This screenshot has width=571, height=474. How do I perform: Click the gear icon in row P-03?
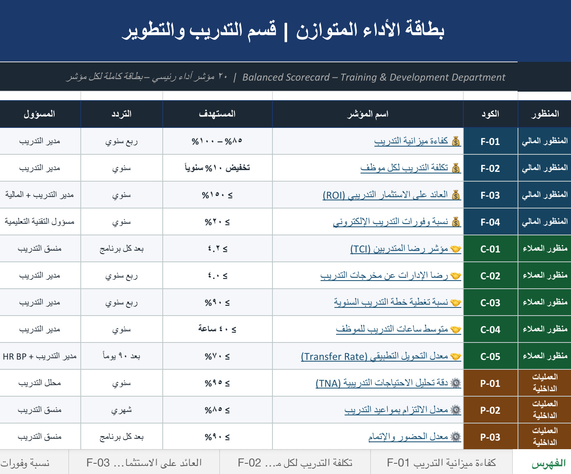pyautogui.click(x=456, y=437)
